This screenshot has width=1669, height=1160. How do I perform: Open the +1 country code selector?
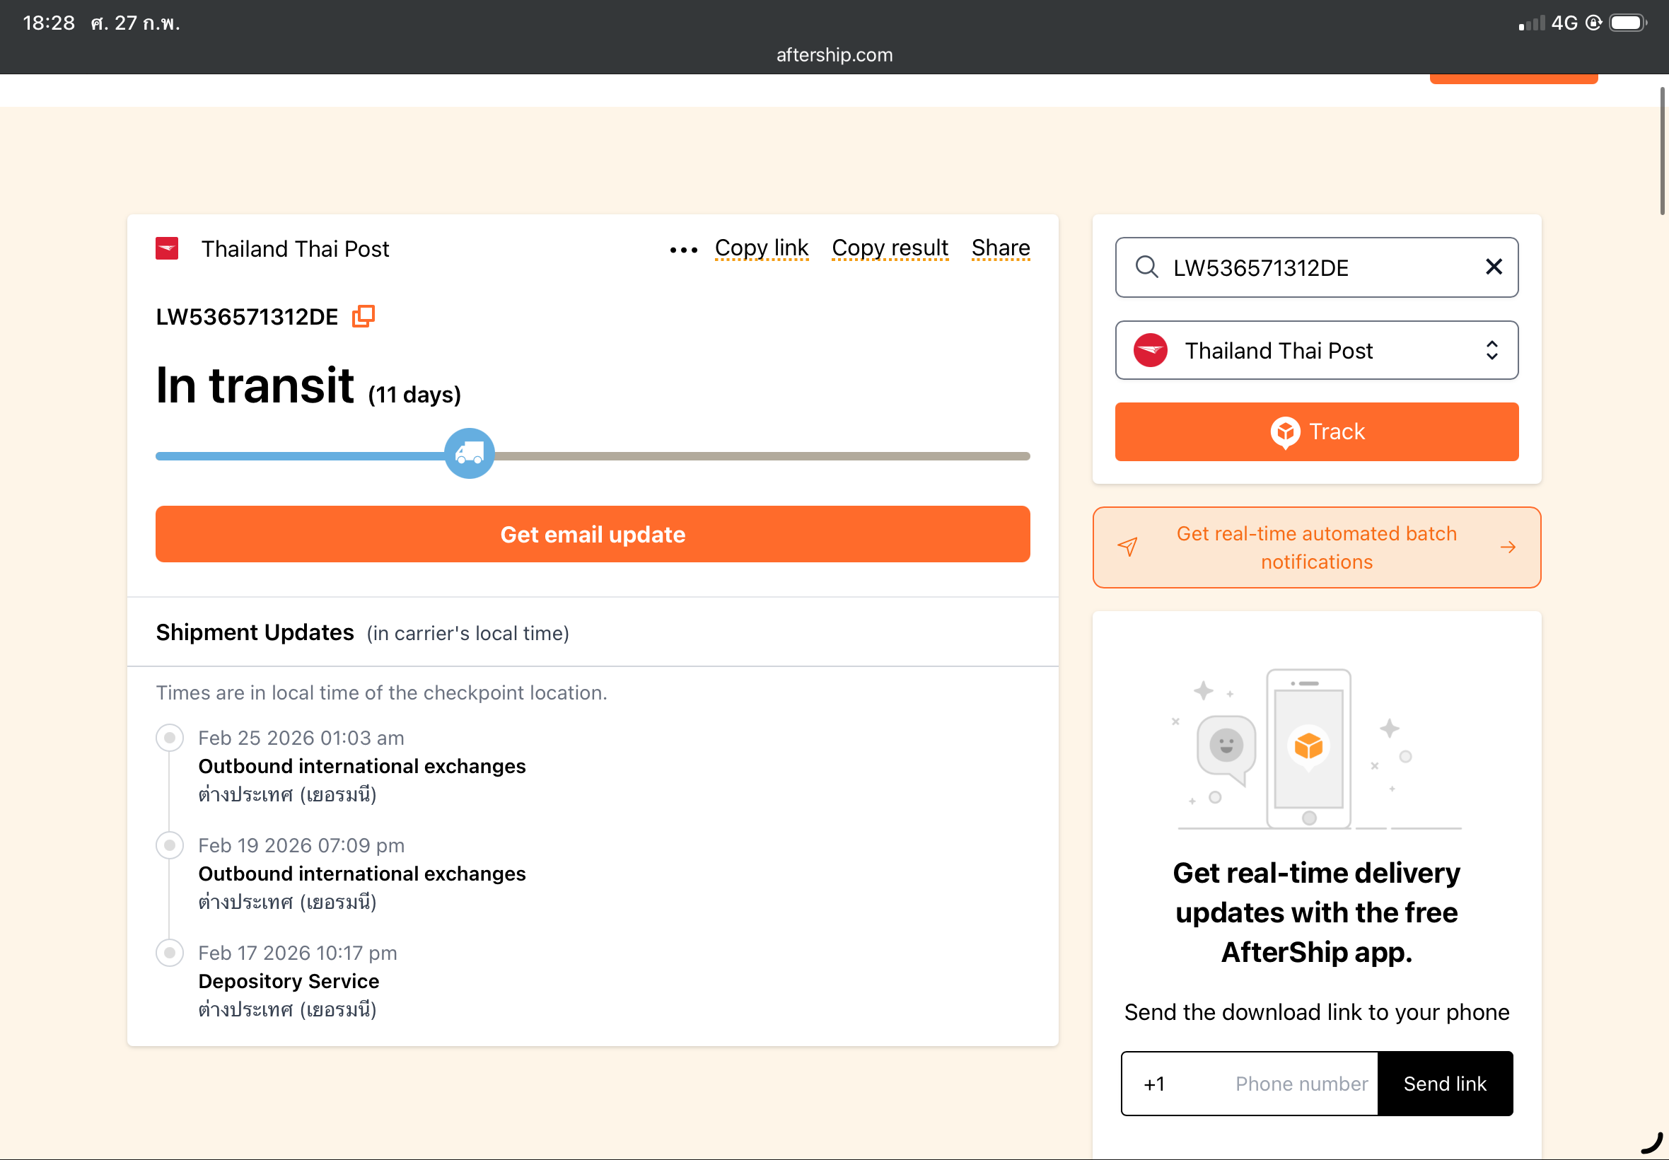coord(1155,1084)
